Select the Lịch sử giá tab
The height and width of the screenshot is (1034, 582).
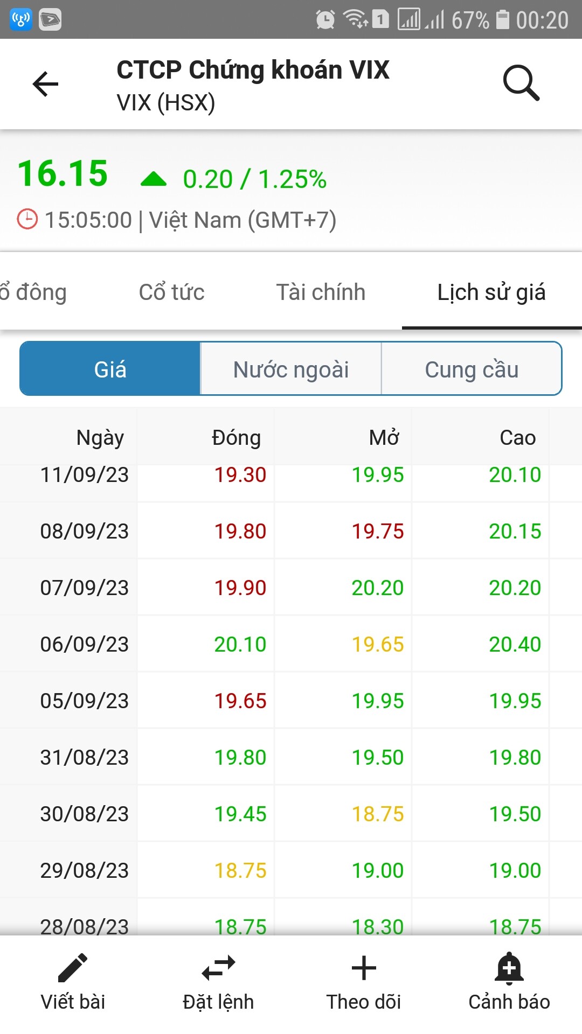pyautogui.click(x=491, y=292)
